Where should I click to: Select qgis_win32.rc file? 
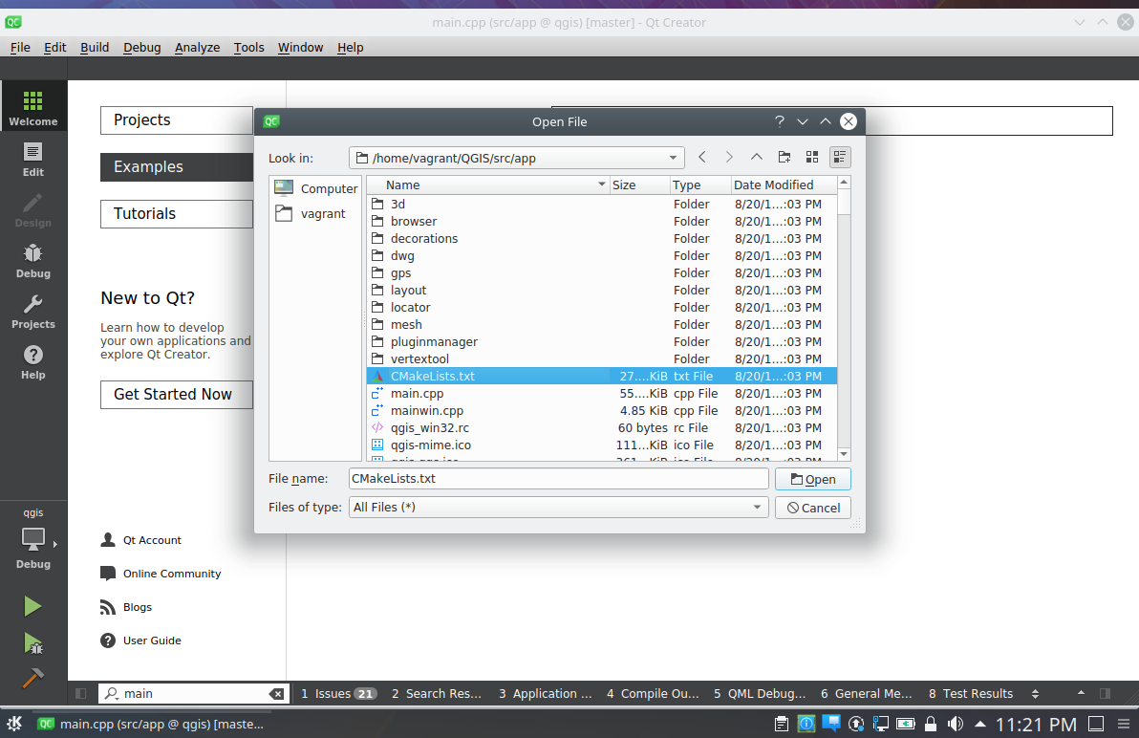601,428
